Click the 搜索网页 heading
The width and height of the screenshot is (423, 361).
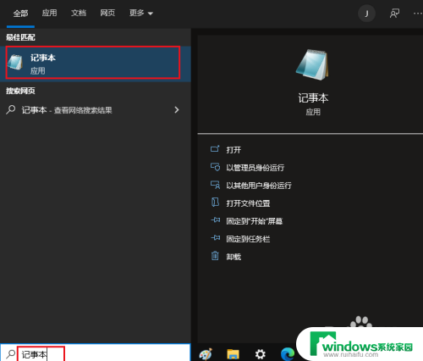(x=20, y=91)
